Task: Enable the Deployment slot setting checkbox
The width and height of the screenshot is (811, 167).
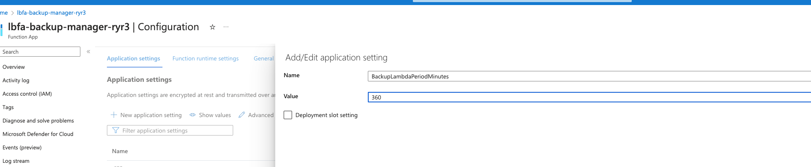Action: coord(288,115)
